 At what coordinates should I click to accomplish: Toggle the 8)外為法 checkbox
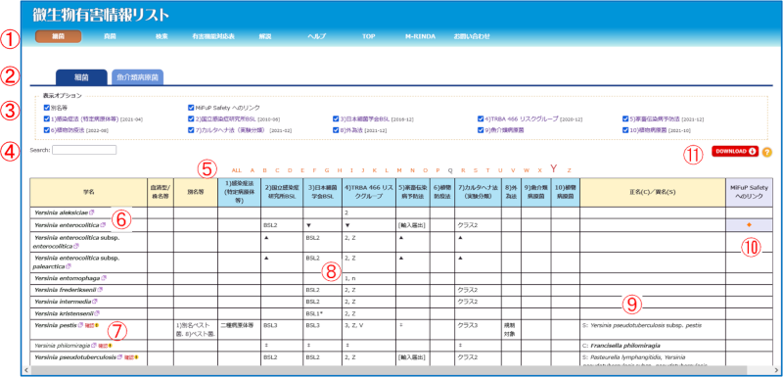pyautogui.click(x=336, y=130)
